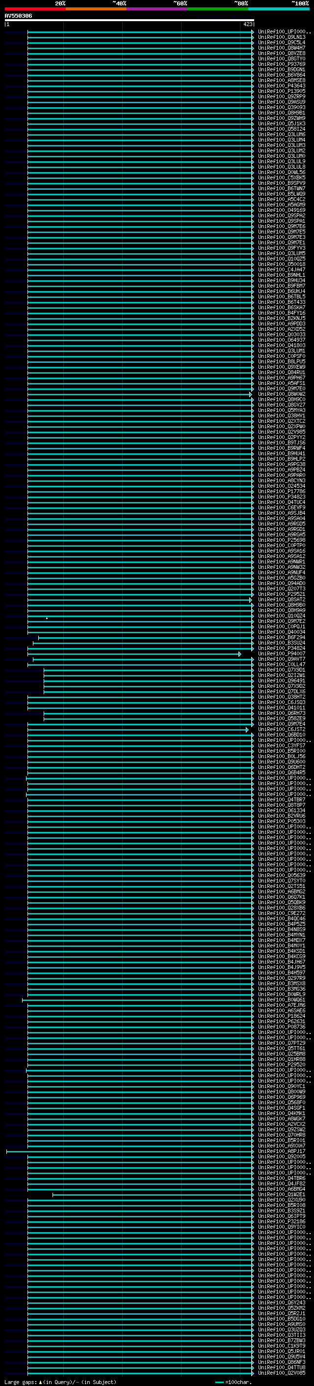The height and width of the screenshot is (1386, 314).
Task: Select the UniRef100_Q41011 label
Action: (281, 708)
